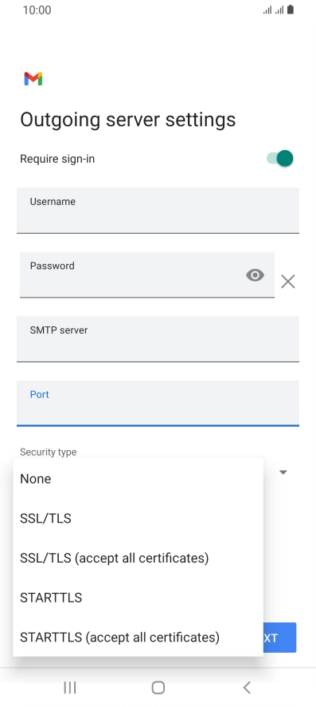Clear password field with X icon

[287, 282]
